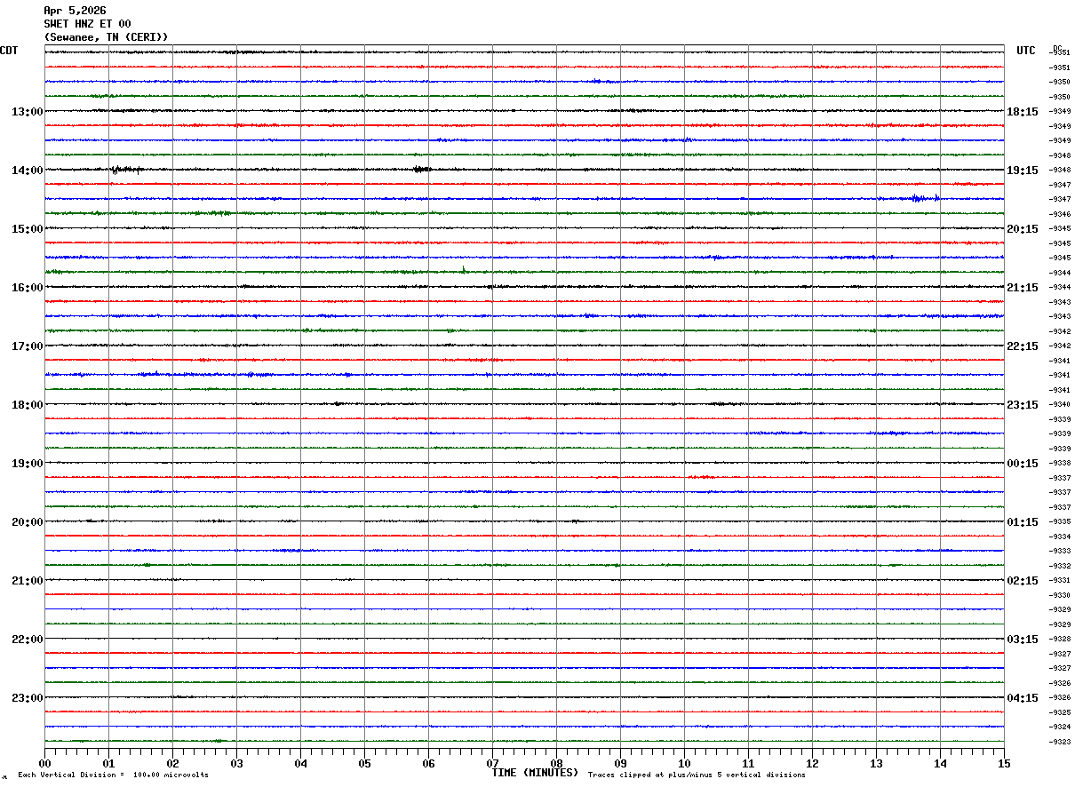This screenshot has height=787, width=1075.
Task: Select the 14:00 CDT row label
Action: 28,171
